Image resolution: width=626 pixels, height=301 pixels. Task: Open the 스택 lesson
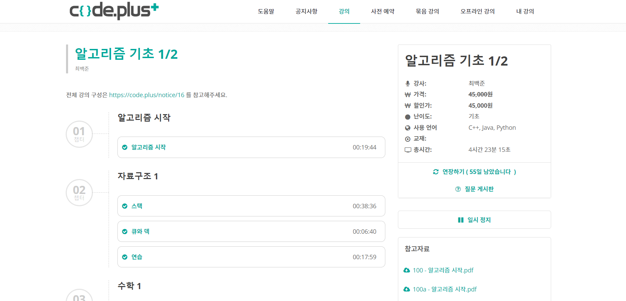[251, 206]
